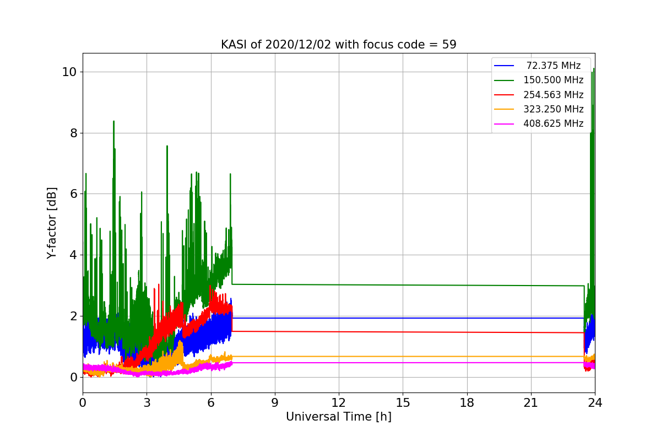This screenshot has width=661, height=441.
Task: Click the Universal Time [h] axis label
Action: pos(339,417)
